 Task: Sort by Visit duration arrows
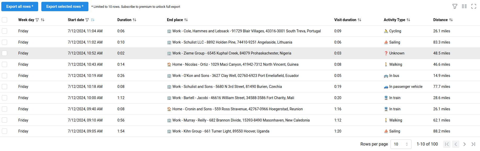(x=359, y=20)
